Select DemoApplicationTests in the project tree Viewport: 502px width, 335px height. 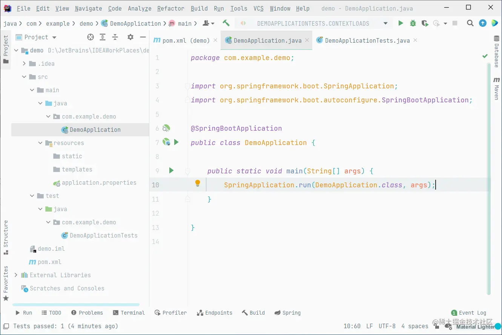click(x=100, y=235)
